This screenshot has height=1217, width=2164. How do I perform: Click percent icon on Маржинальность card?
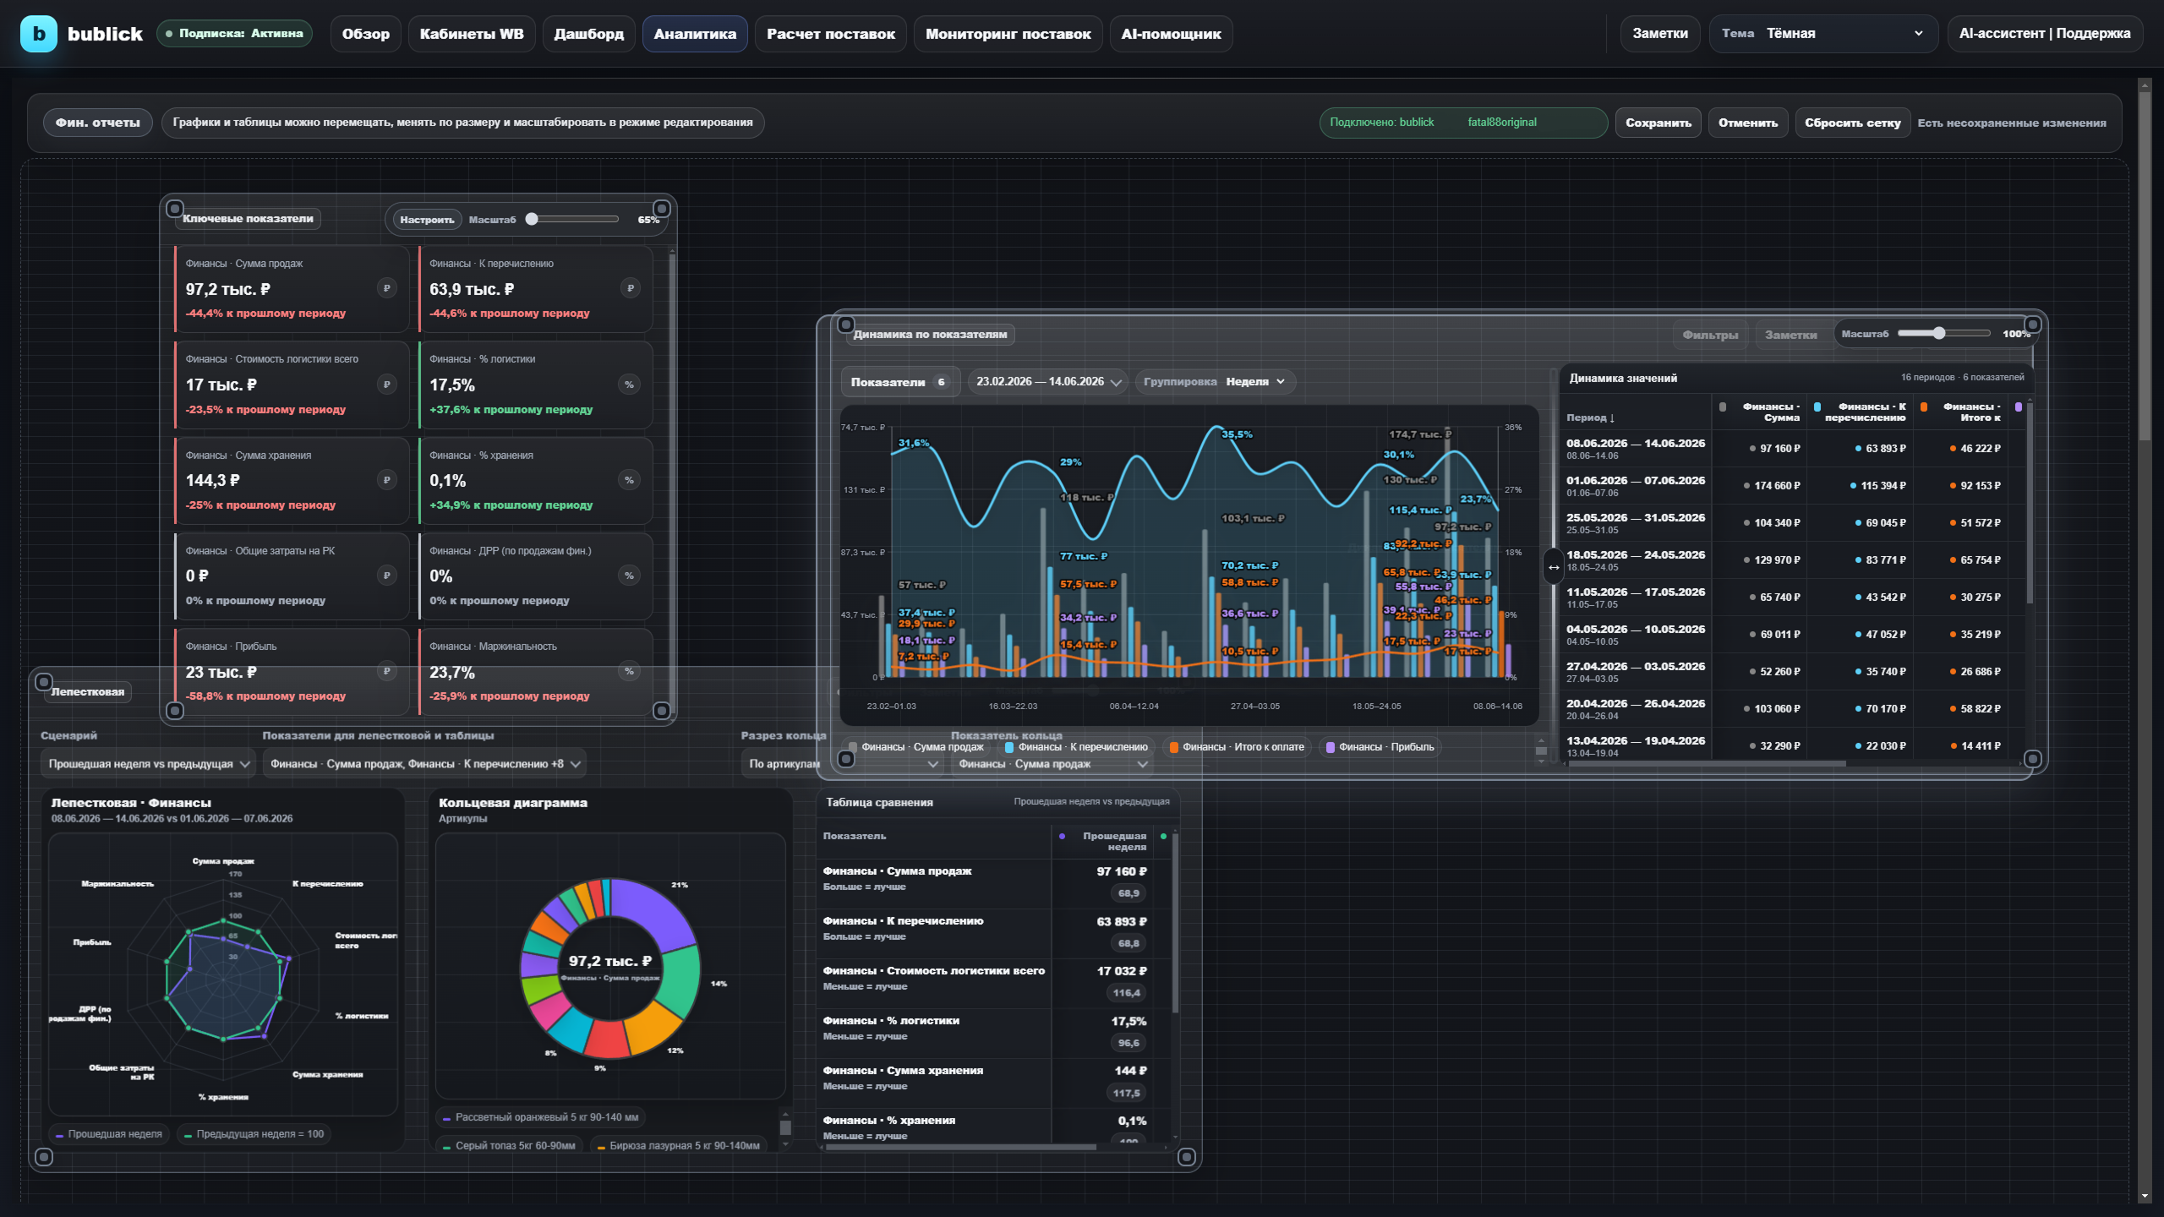630,671
